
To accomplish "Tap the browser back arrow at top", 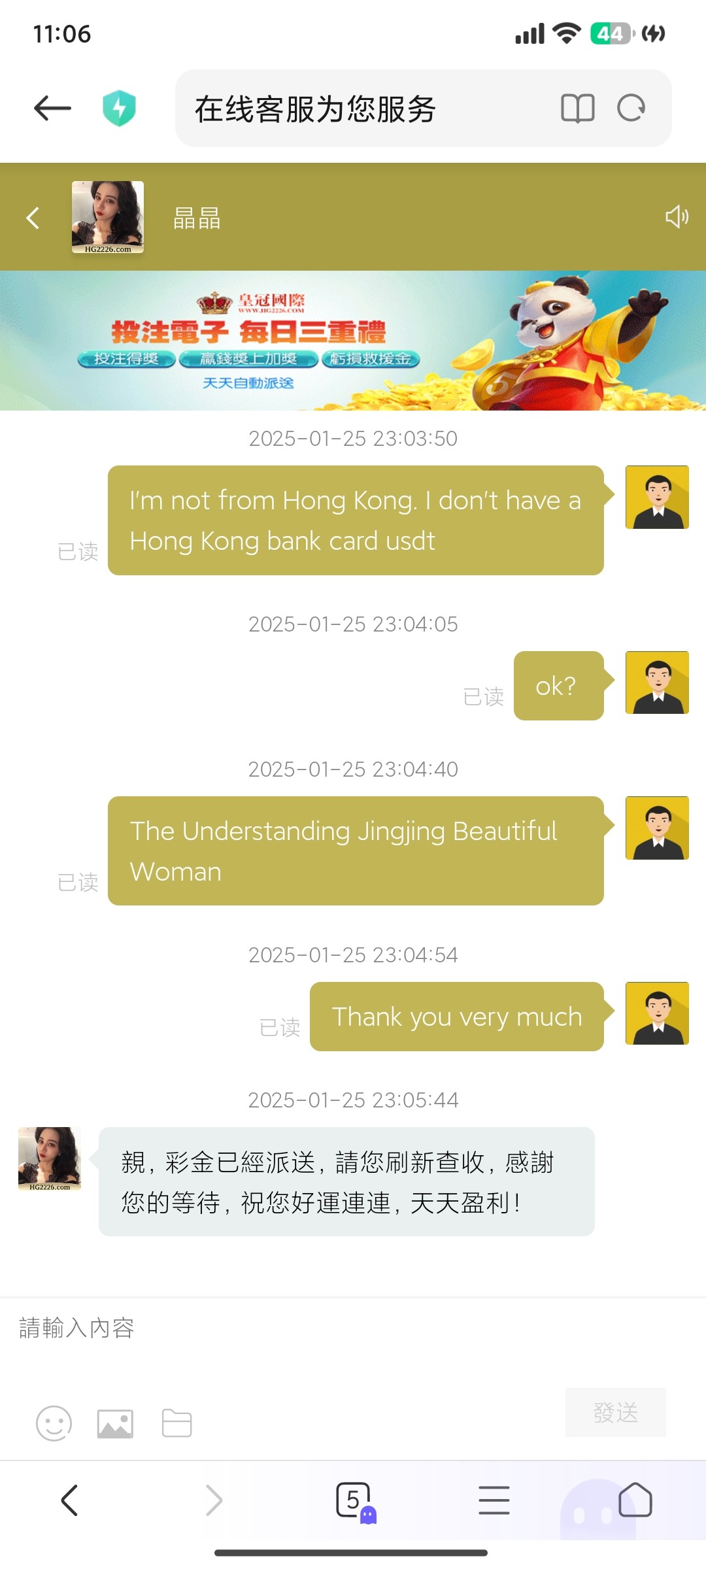I will (x=52, y=109).
